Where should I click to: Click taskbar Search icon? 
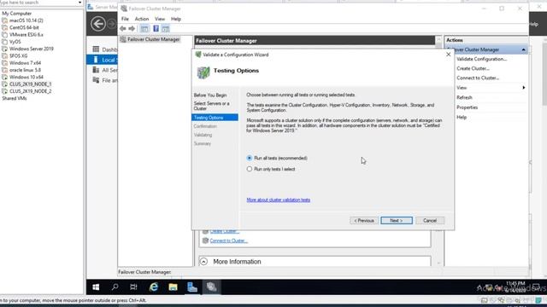tap(115, 287)
